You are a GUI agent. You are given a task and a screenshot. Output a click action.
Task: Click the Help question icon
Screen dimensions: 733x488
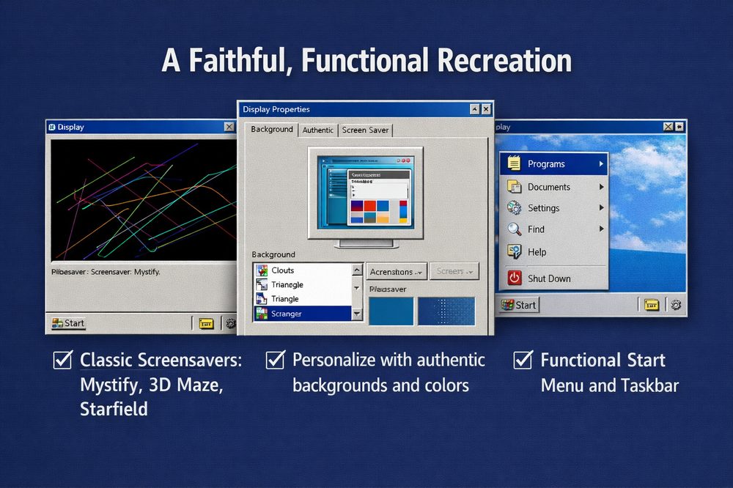click(x=515, y=251)
